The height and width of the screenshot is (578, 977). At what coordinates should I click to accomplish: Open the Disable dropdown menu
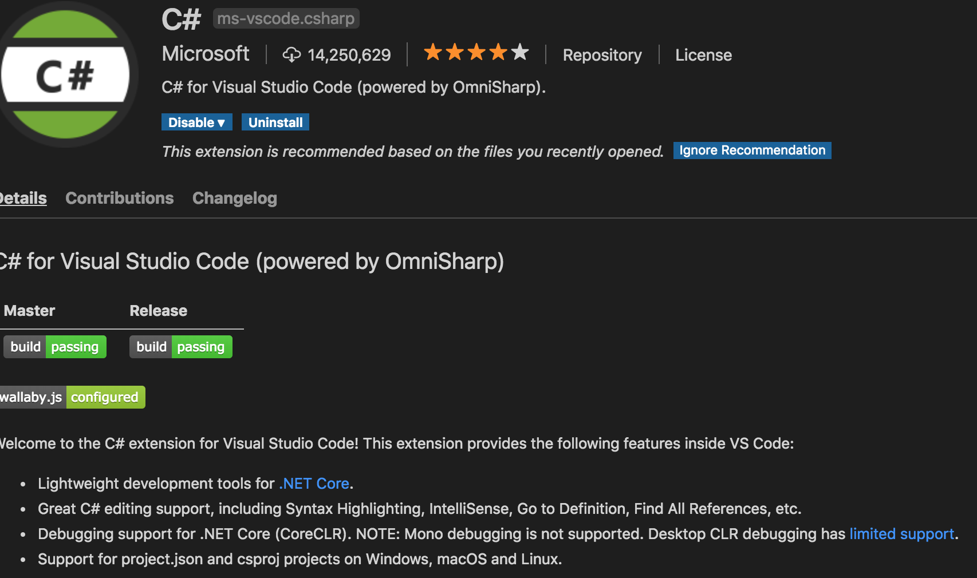tap(197, 122)
